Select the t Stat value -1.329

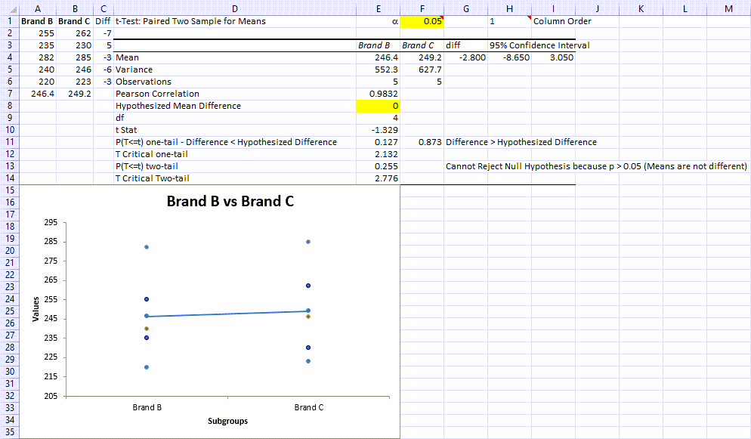pyautogui.click(x=378, y=130)
